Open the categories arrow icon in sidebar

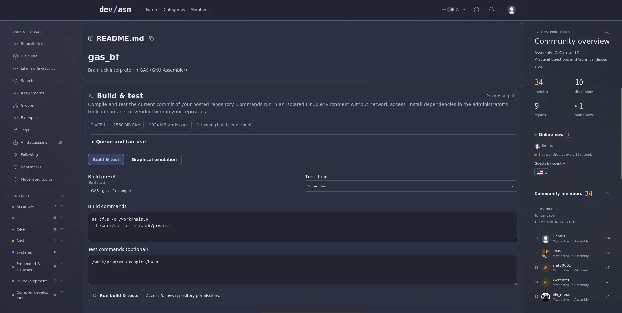tap(63, 196)
